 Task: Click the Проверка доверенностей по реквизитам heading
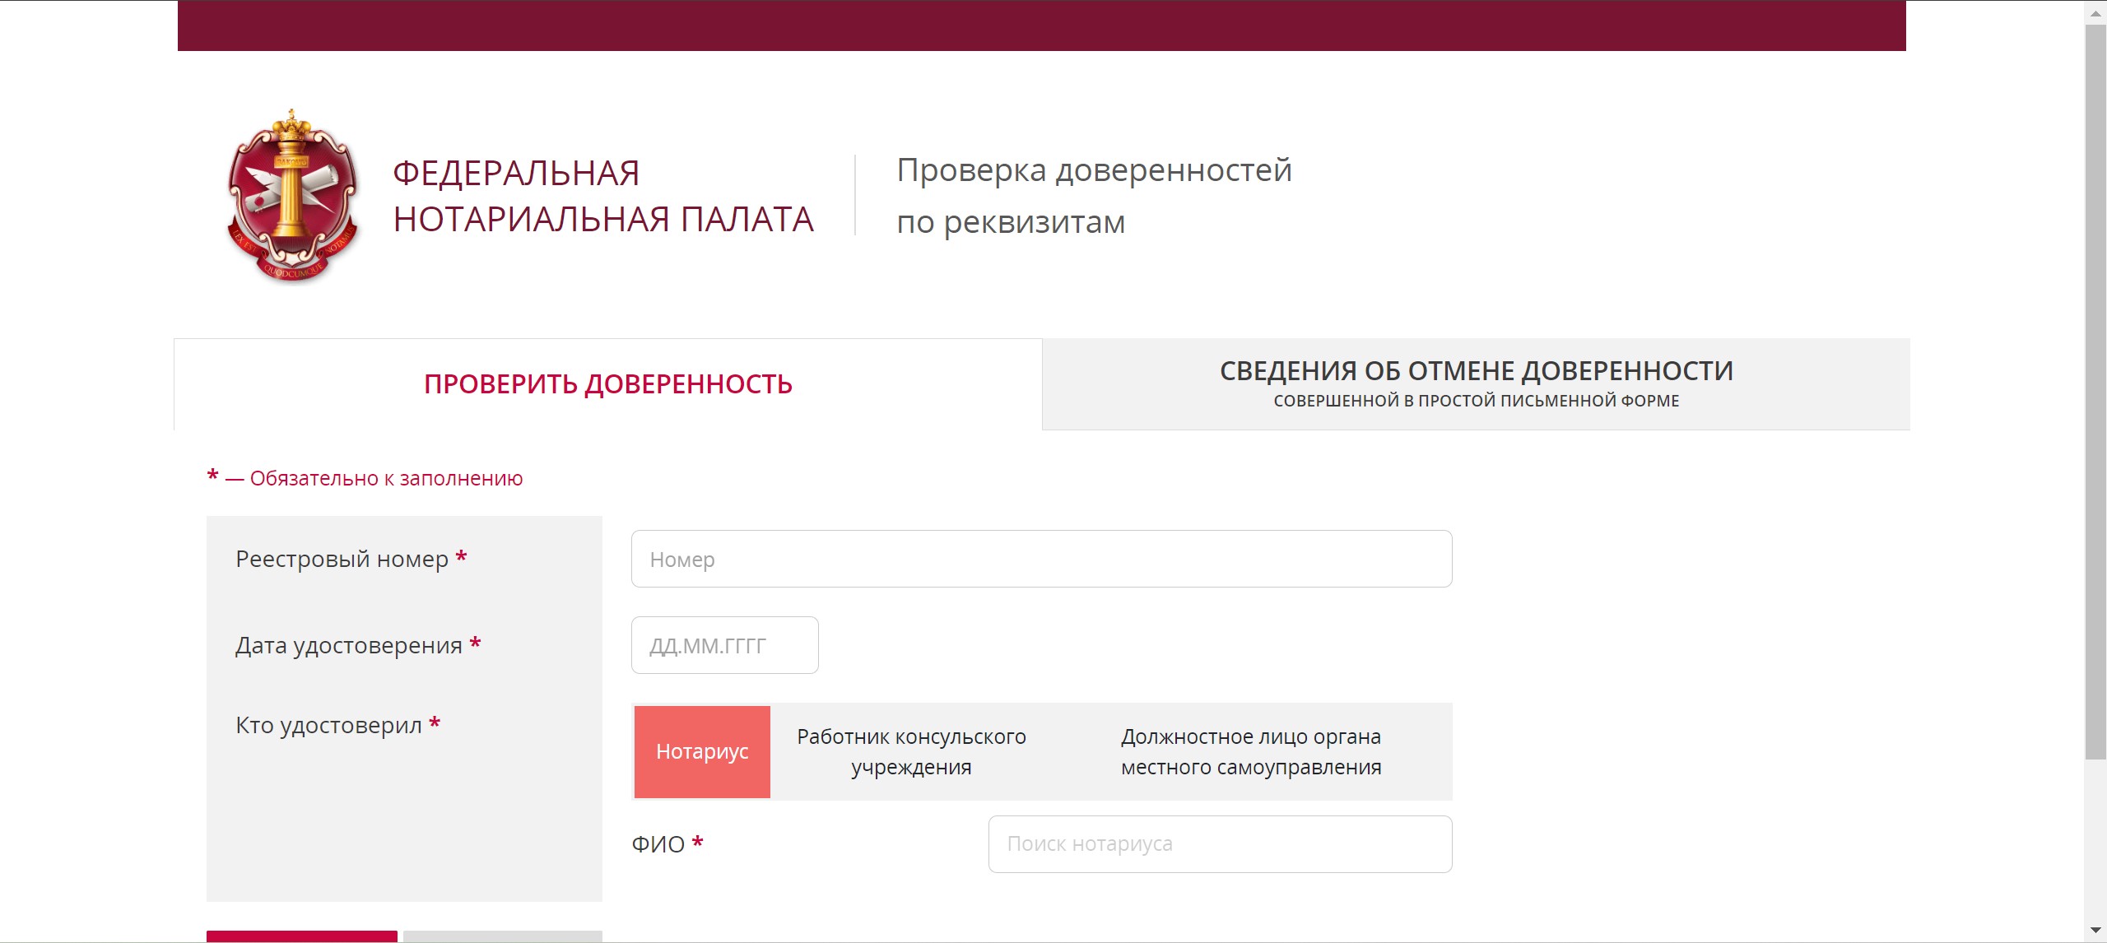[x=1093, y=196]
